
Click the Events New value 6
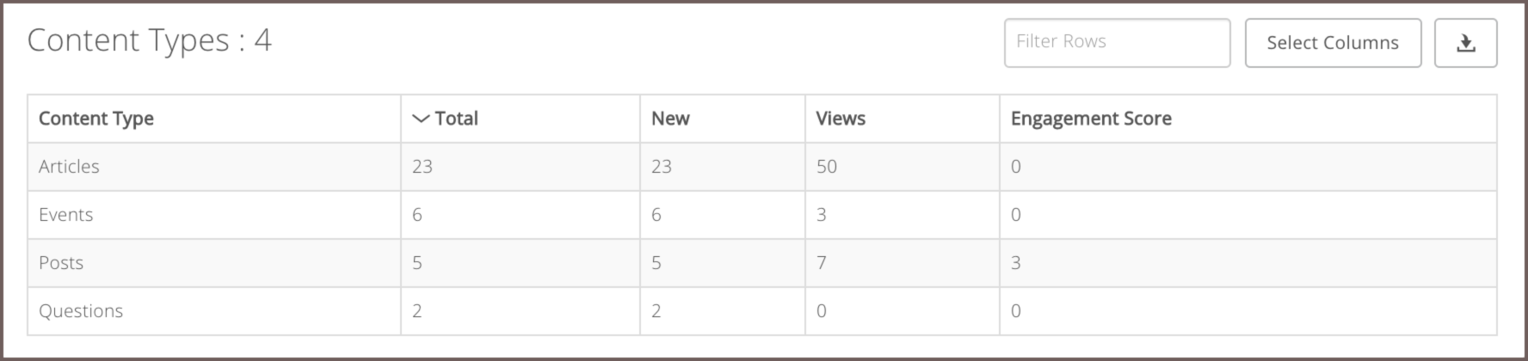(x=656, y=215)
